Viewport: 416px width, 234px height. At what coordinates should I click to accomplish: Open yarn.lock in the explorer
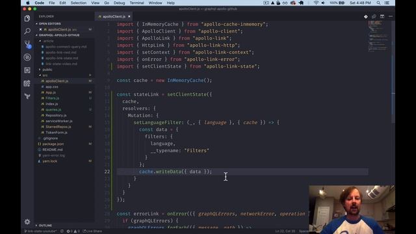49,161
